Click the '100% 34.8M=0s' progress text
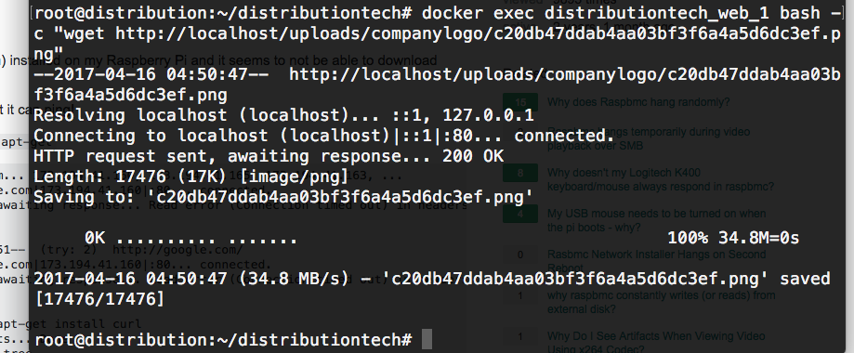The width and height of the screenshot is (854, 353). coord(733,238)
